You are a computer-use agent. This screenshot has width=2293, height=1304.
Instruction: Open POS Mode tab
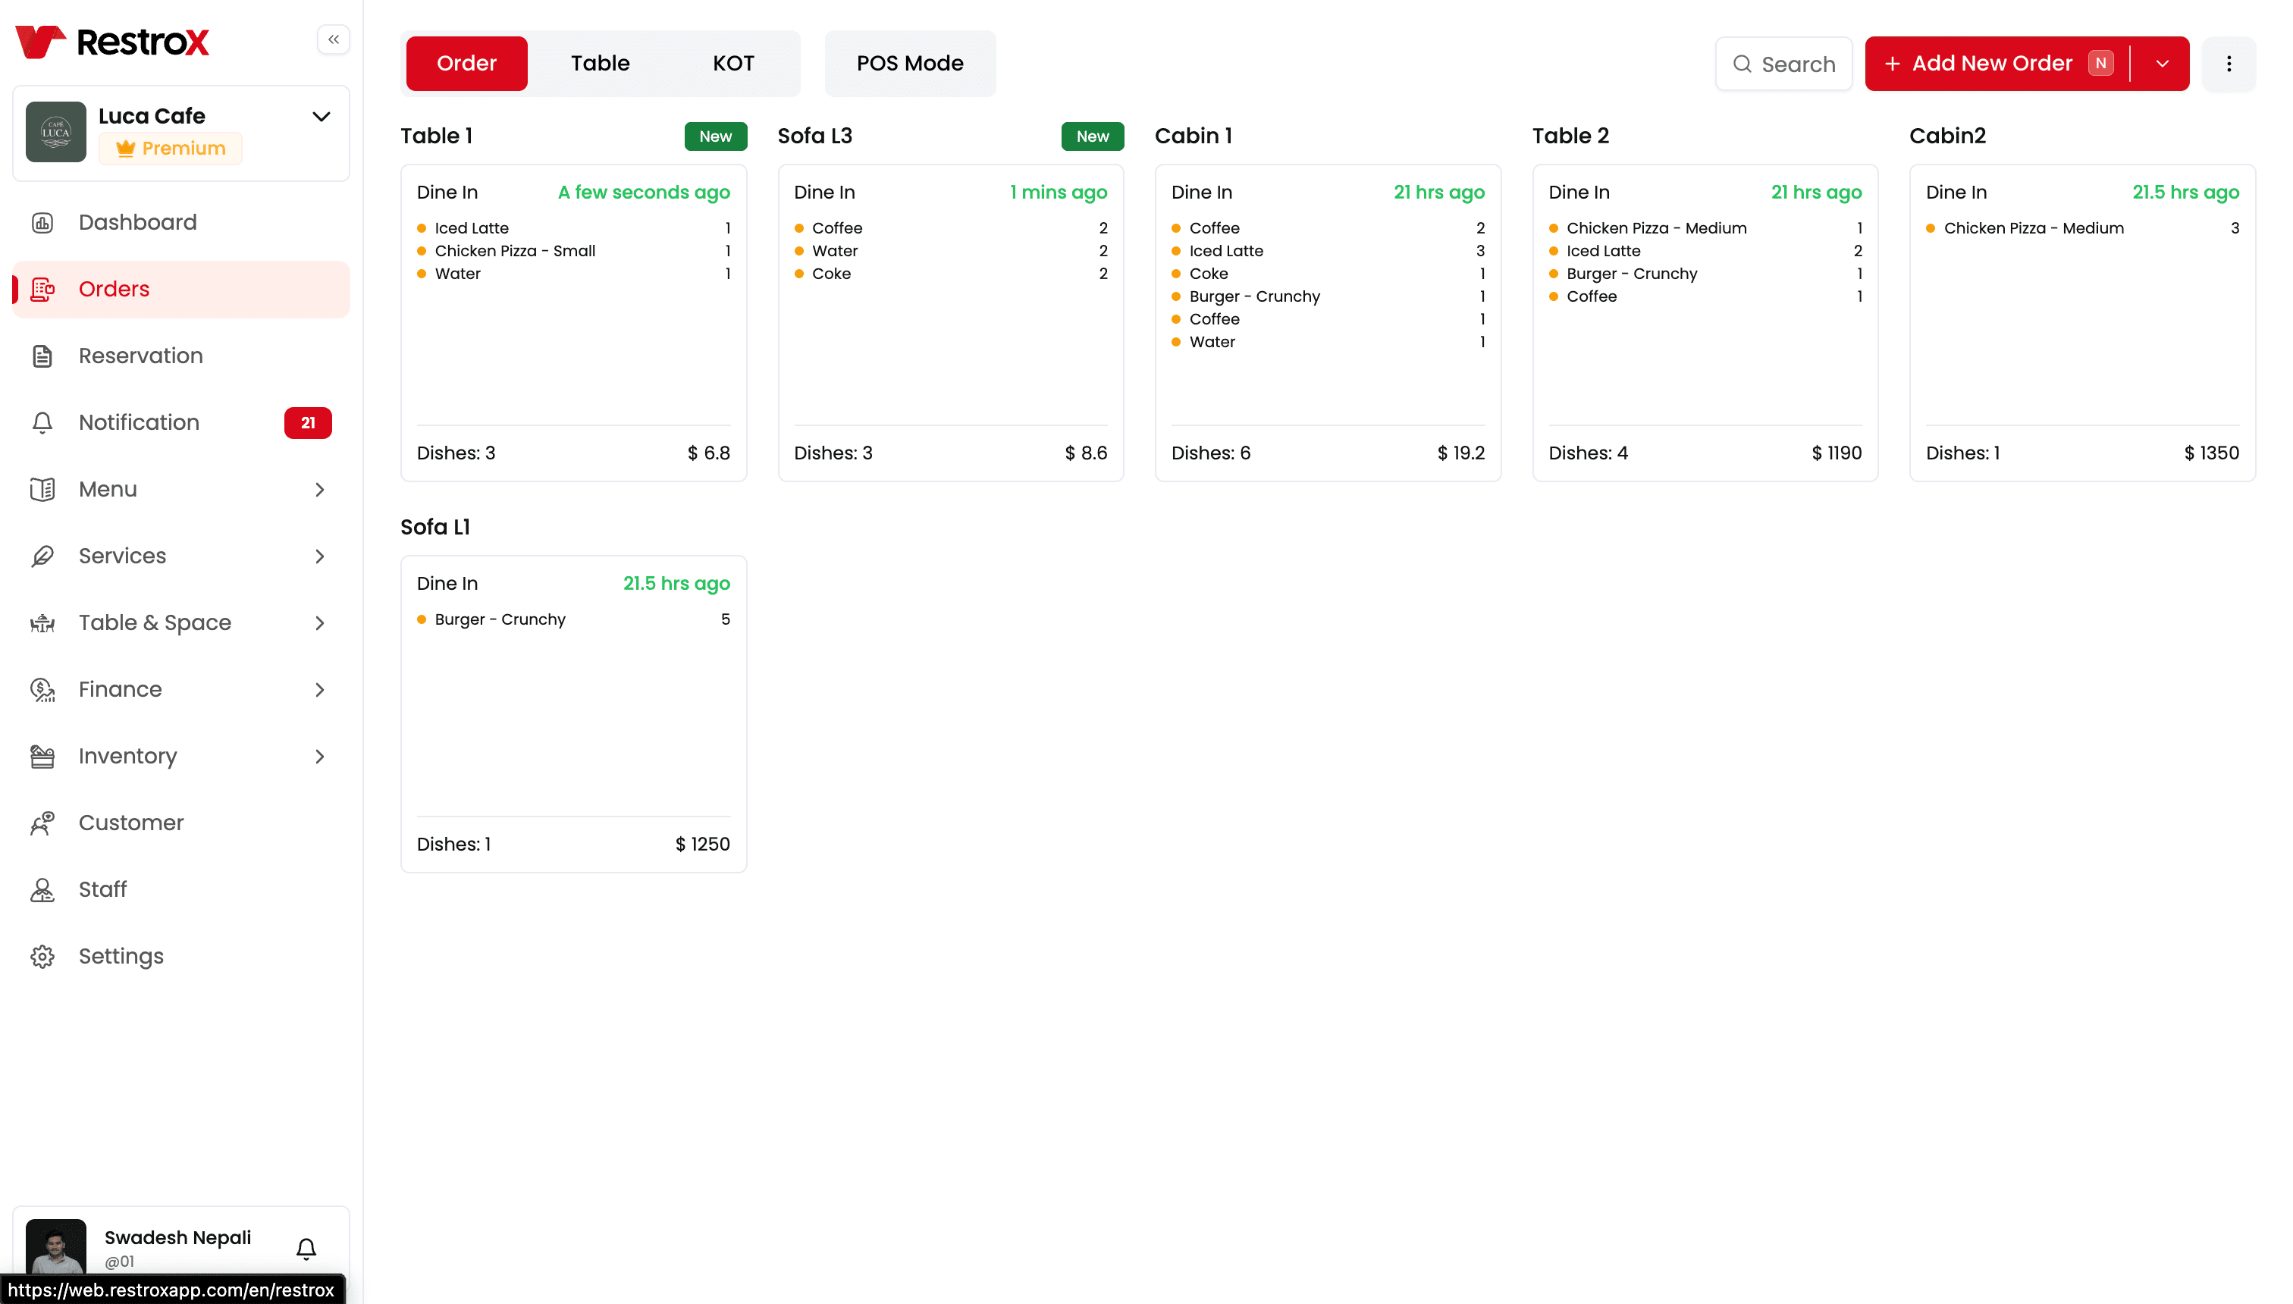[x=910, y=63]
